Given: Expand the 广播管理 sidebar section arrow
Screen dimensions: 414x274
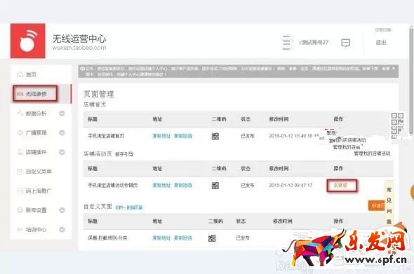Looking at the screenshot, I should click(x=62, y=132).
